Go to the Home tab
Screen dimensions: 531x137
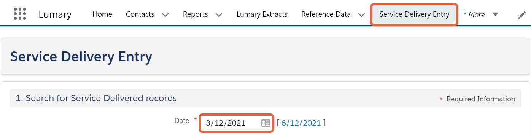click(102, 14)
